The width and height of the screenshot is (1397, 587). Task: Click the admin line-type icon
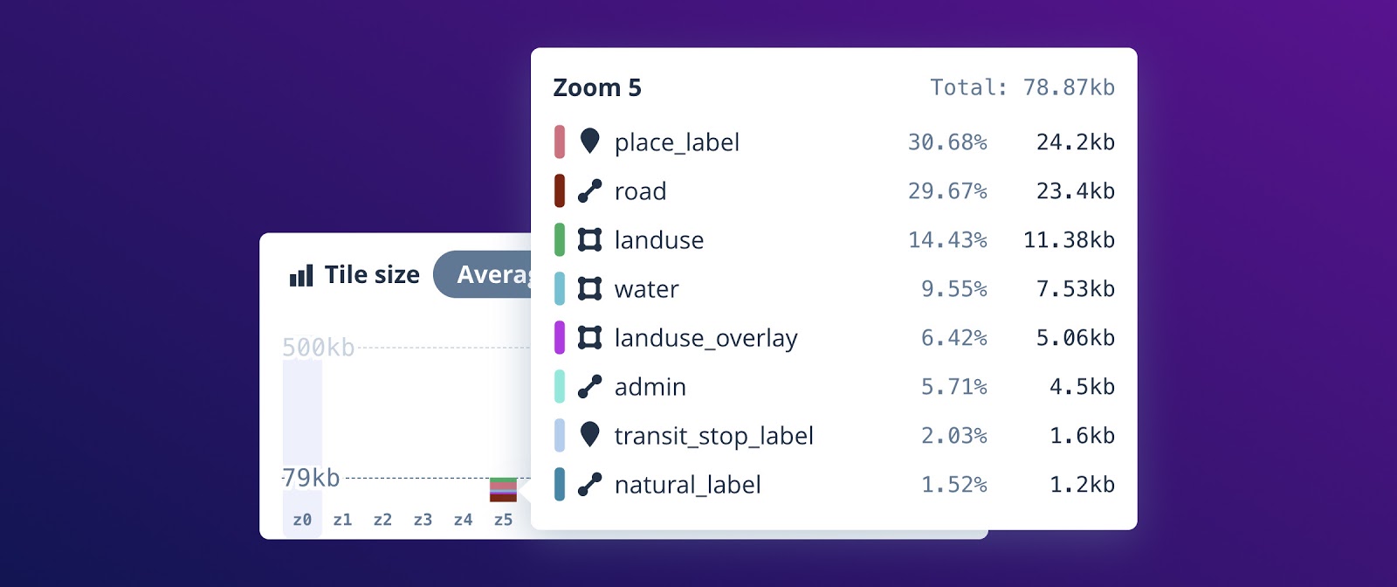[589, 386]
